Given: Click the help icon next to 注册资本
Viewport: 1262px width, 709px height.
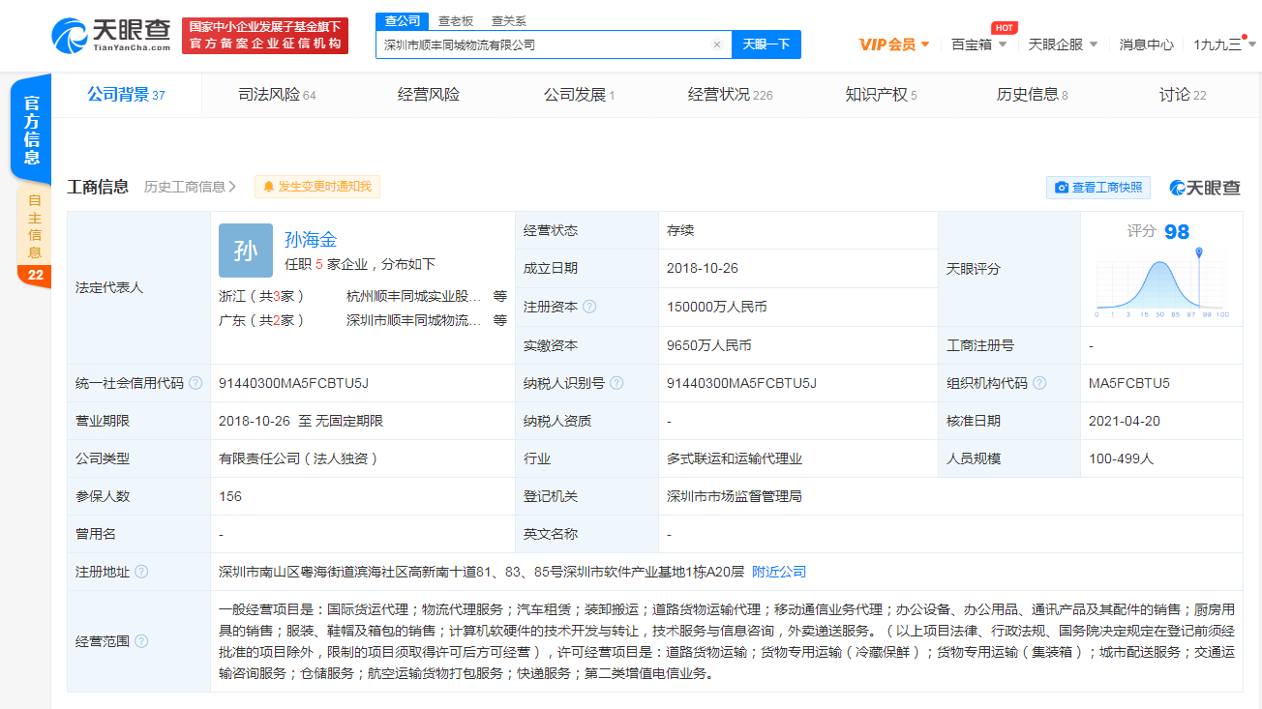Looking at the screenshot, I should [589, 307].
